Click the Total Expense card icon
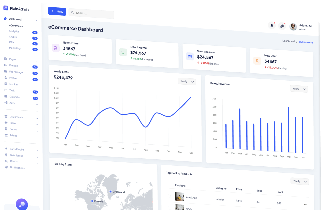Viewport: 323px width, 210px height. 190,56
